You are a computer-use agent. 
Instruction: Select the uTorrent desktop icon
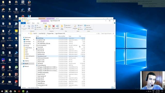click(x=16, y=68)
